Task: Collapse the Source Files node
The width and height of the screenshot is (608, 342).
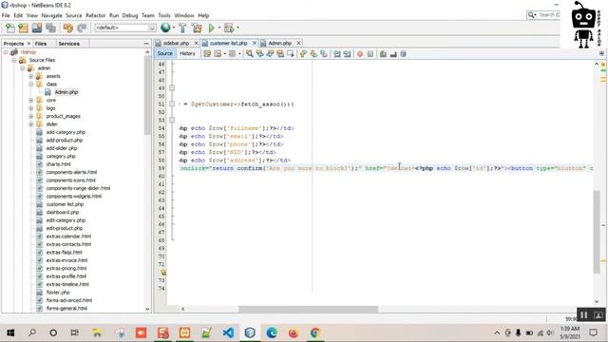Action: [x=14, y=60]
